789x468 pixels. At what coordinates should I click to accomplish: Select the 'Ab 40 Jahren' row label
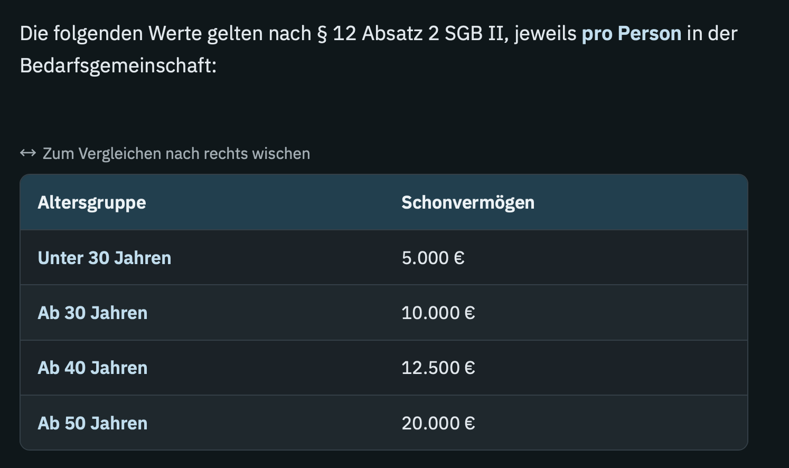(x=92, y=368)
